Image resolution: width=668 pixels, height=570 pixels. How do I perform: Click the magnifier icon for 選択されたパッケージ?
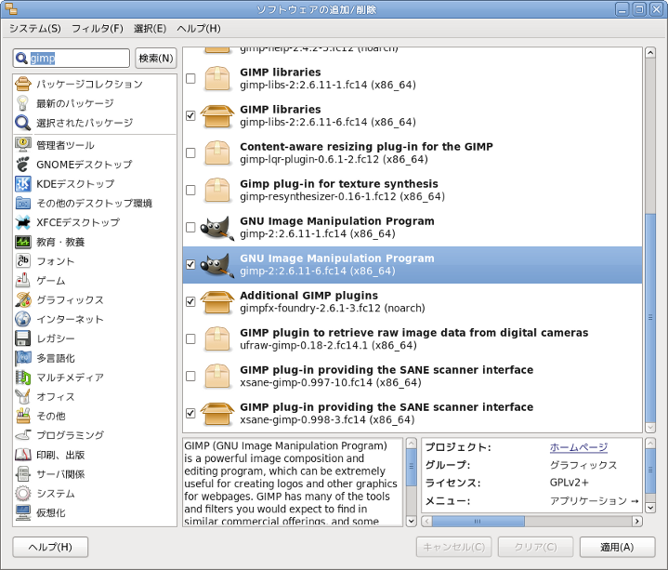[23, 123]
